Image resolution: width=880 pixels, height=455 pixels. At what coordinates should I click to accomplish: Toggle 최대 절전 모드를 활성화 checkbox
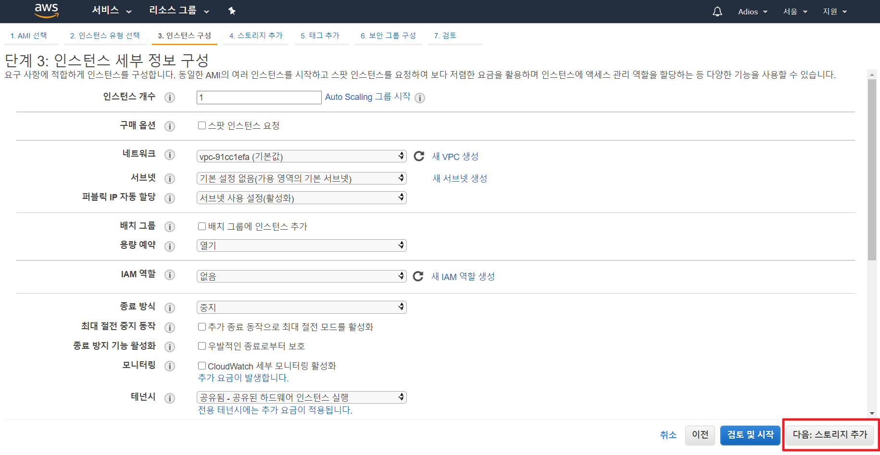202,327
